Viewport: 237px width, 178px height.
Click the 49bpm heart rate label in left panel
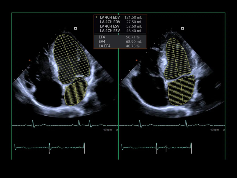(107, 130)
